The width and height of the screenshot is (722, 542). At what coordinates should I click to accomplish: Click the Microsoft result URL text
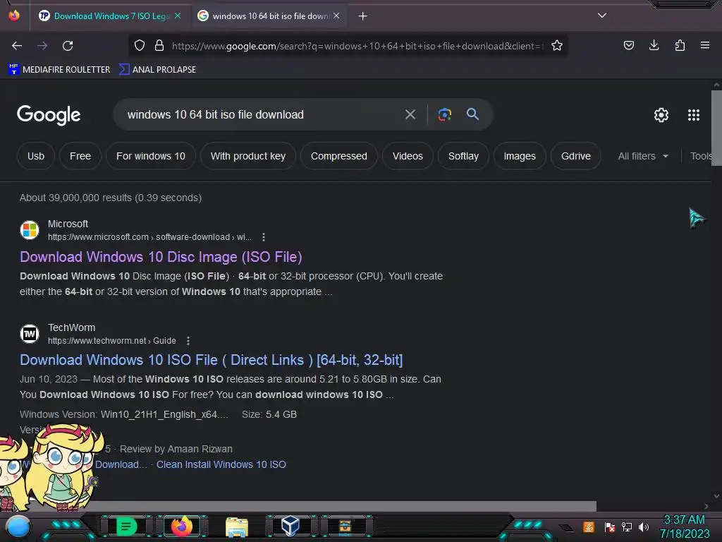(149, 237)
